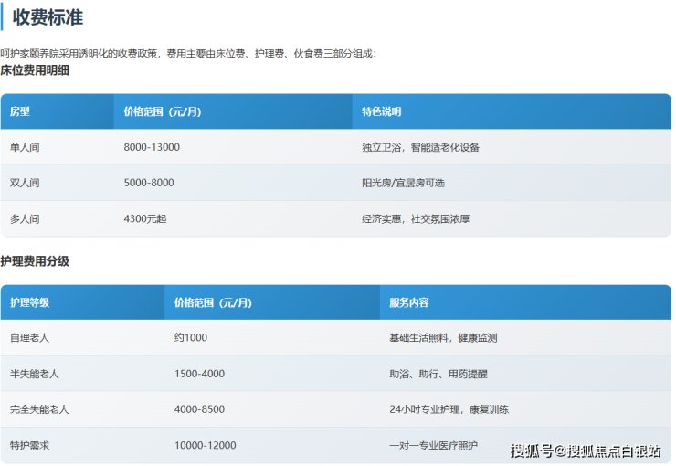
Task: Click the 8000-13000 price cell
Action: [x=152, y=147]
